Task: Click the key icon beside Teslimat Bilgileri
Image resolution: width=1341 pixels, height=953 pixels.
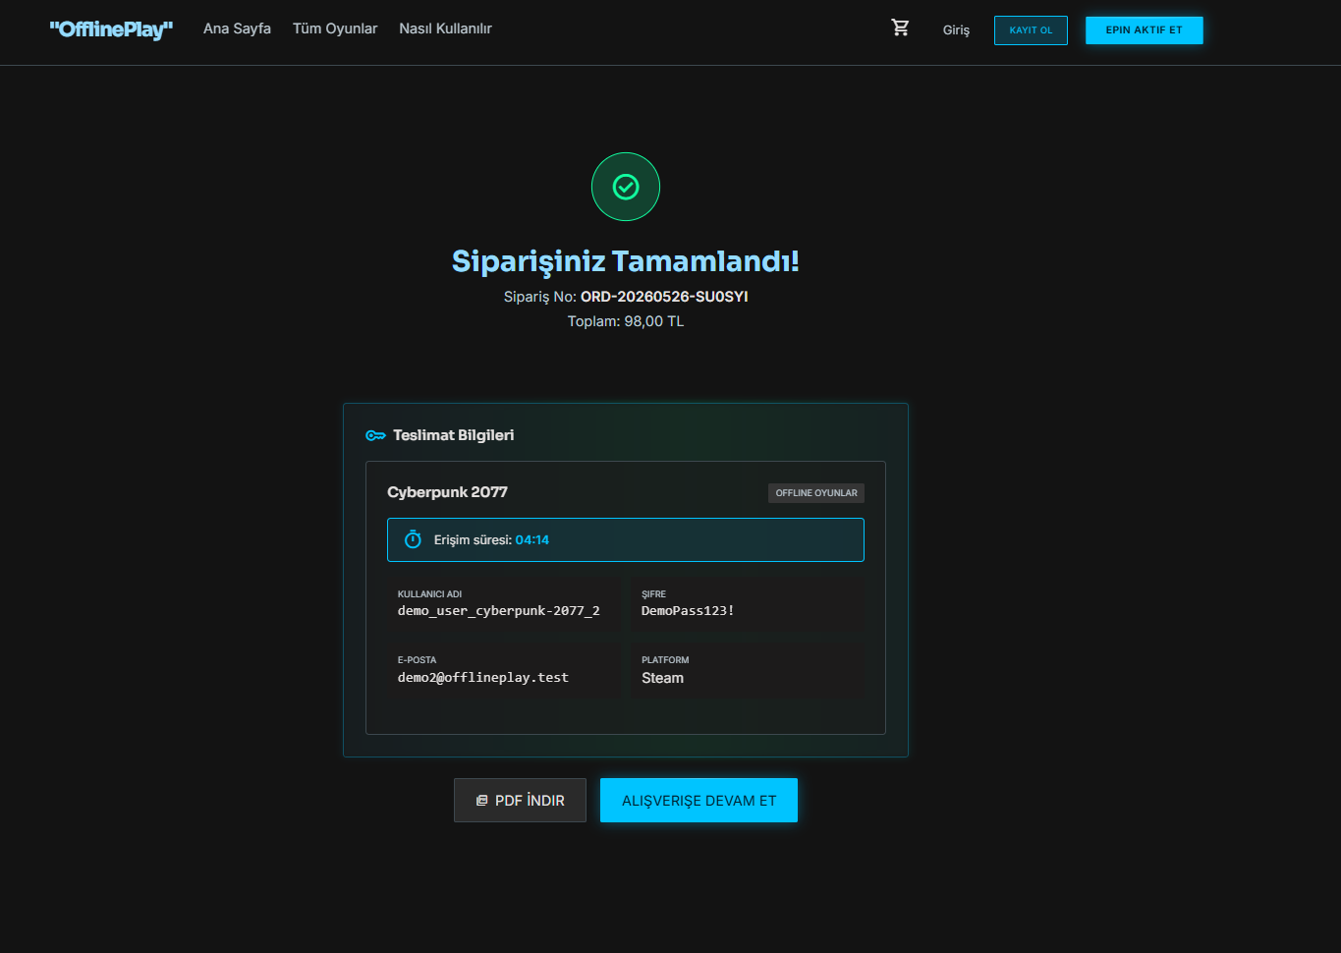Action: 375,435
